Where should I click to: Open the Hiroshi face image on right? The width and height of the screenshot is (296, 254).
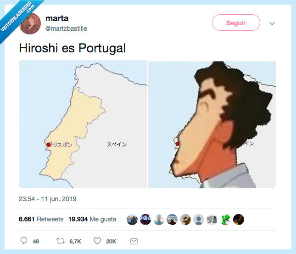[x=212, y=124]
